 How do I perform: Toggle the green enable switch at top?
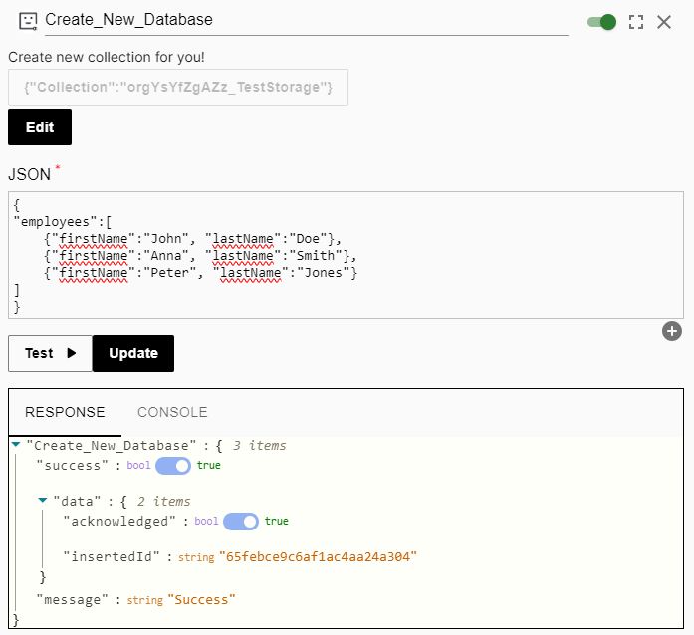tap(601, 22)
